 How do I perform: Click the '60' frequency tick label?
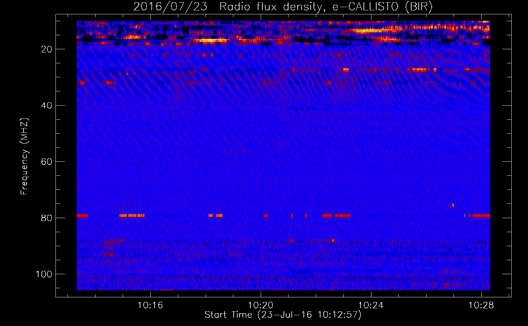[x=47, y=162]
